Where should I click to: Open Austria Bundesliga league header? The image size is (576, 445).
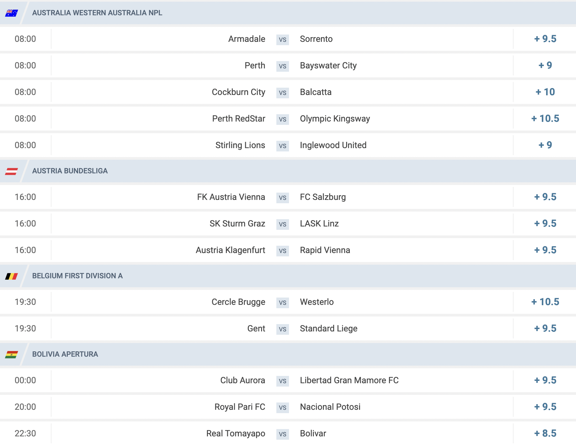click(70, 171)
